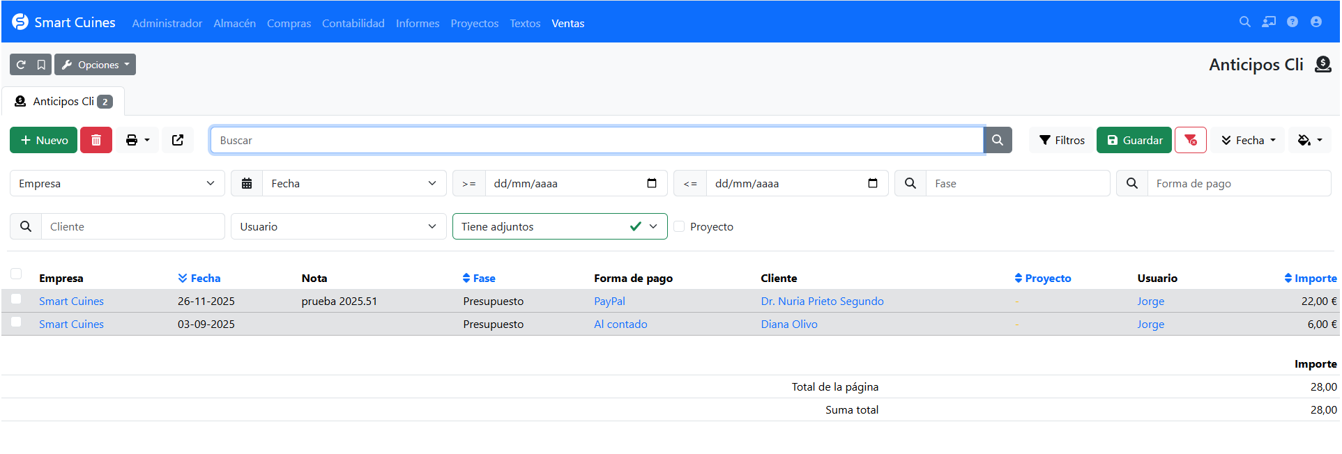1342x454 pixels.
Task: Switch to the Anticipos Cli tab
Action: coord(63,102)
